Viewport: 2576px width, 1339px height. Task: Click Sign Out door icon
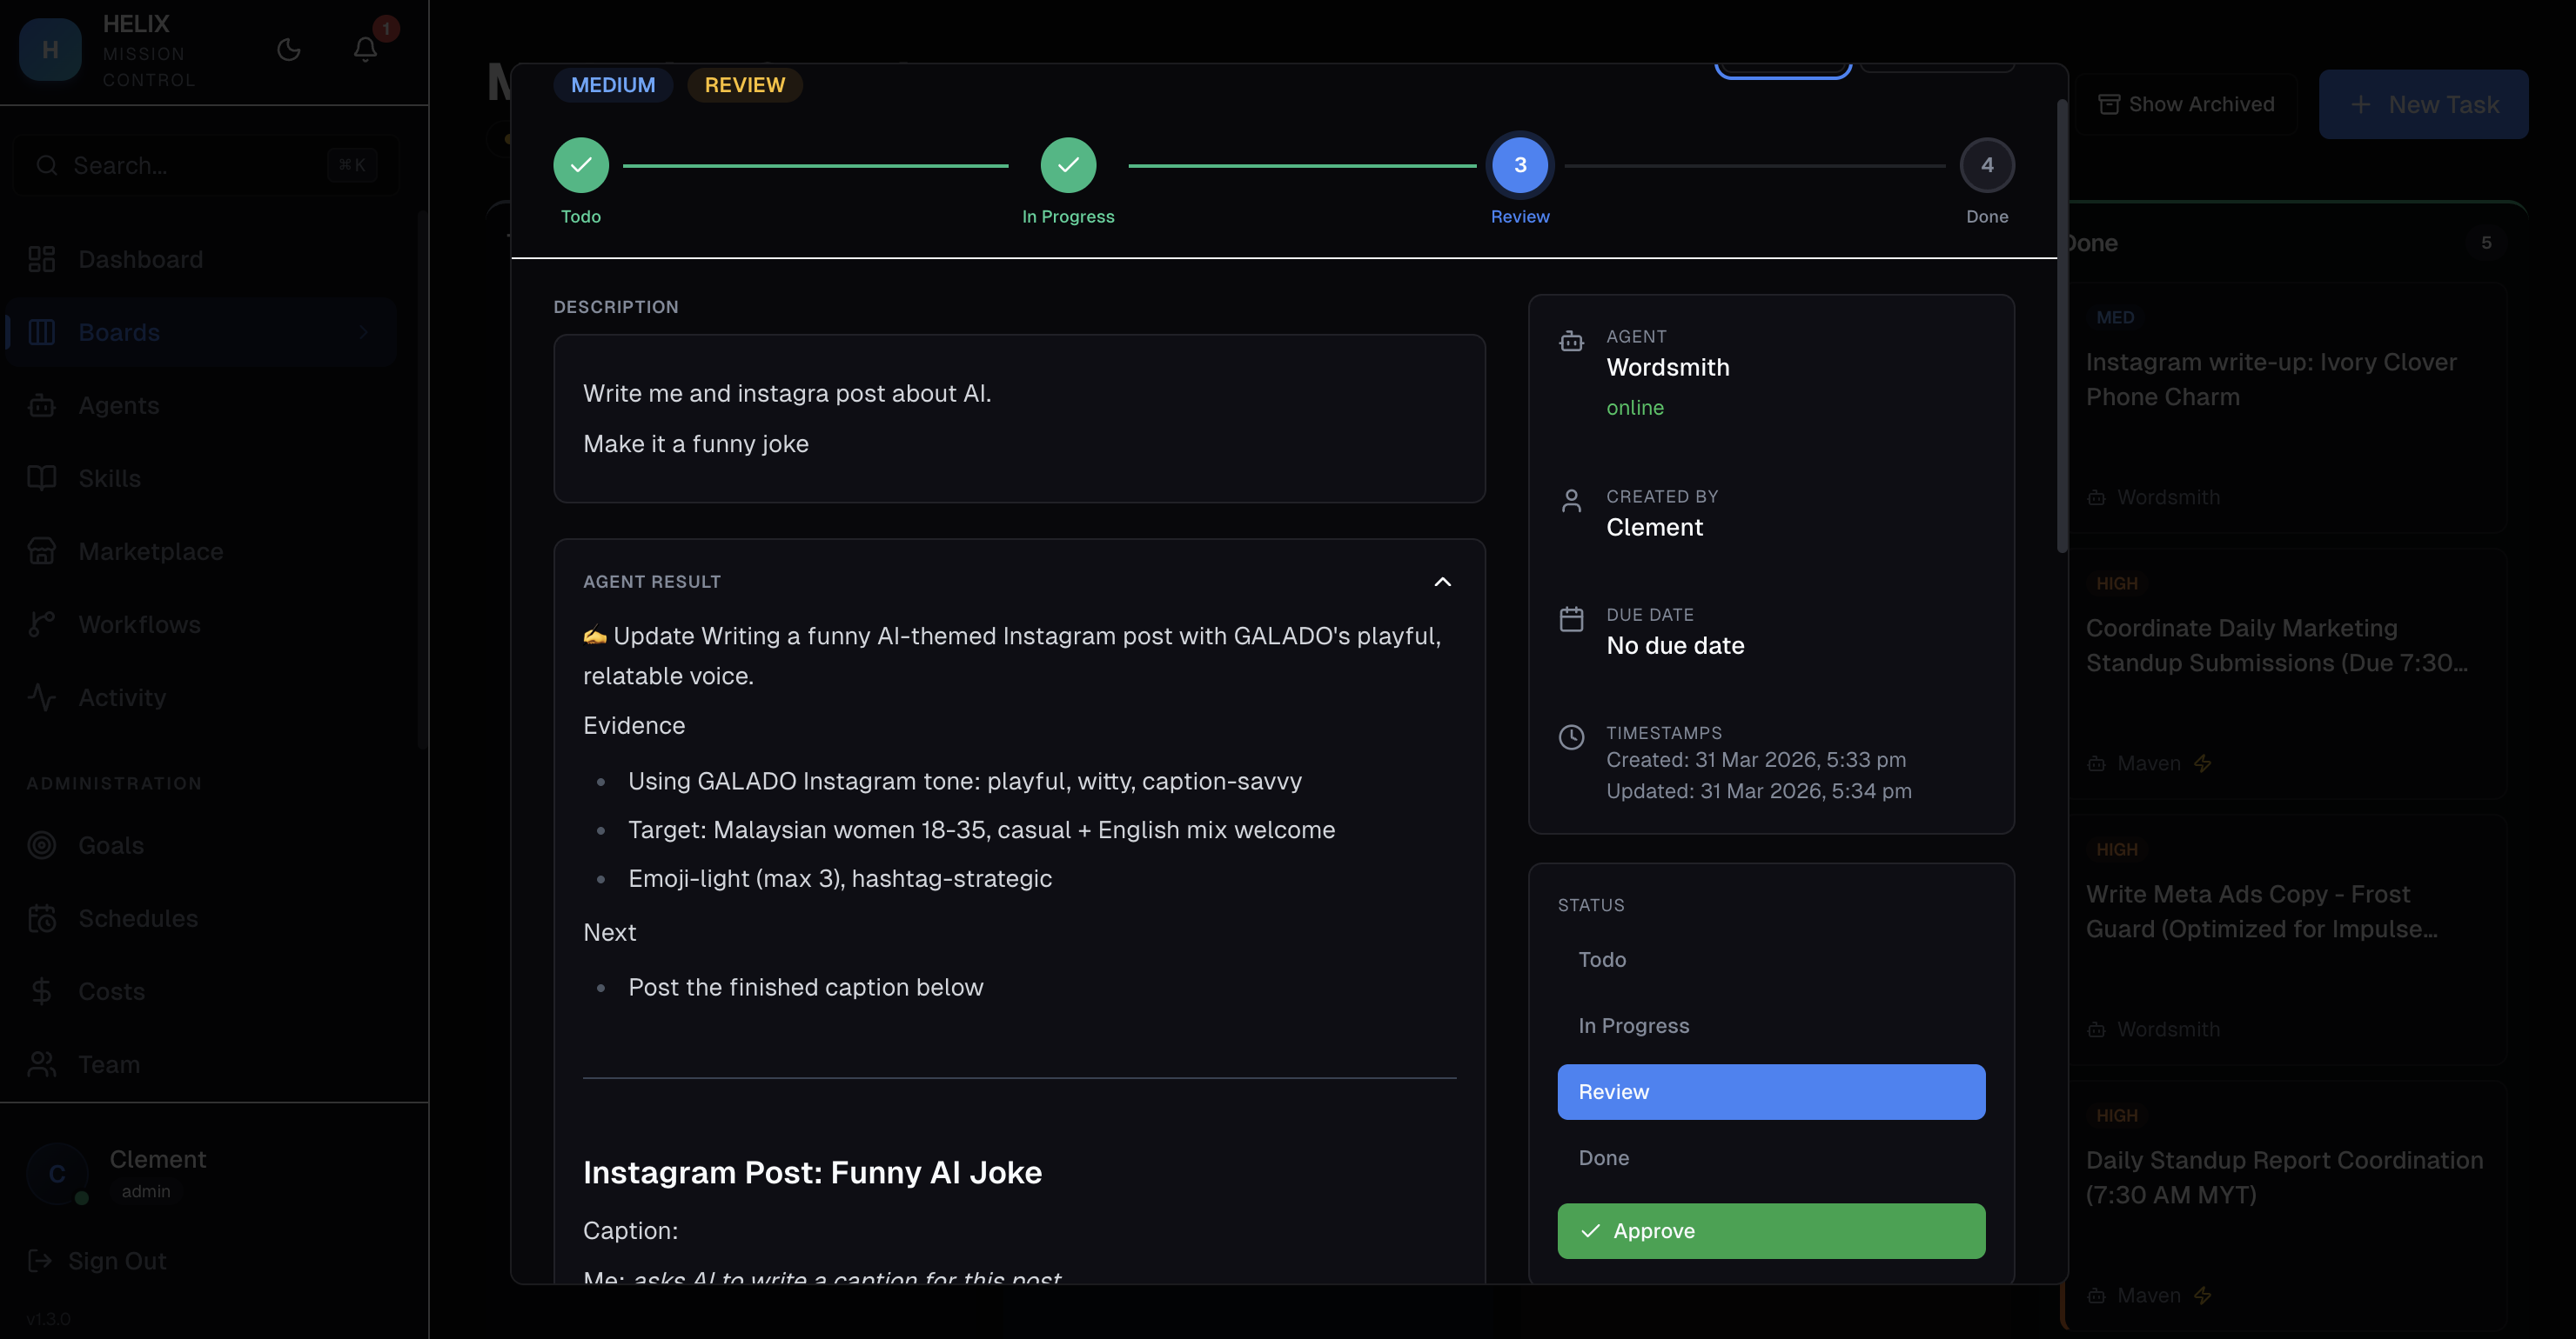pyautogui.click(x=40, y=1261)
